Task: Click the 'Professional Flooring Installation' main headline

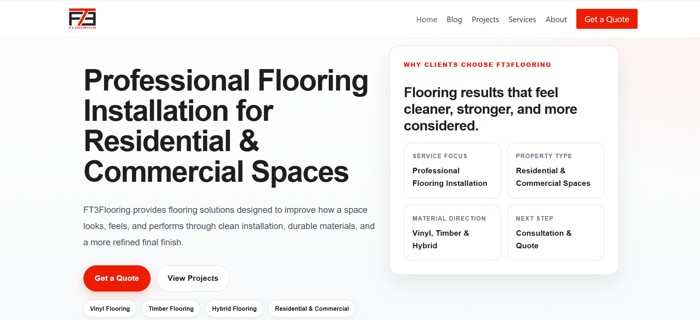Action: point(226,126)
